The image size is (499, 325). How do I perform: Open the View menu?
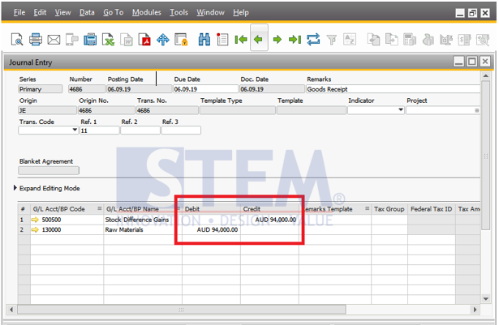(x=62, y=12)
